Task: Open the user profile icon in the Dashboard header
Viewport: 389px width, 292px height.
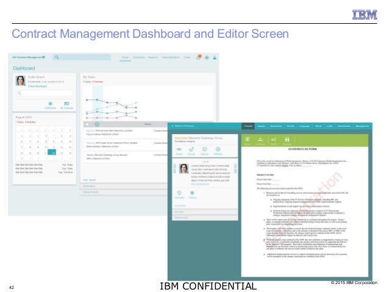Action: point(215,57)
